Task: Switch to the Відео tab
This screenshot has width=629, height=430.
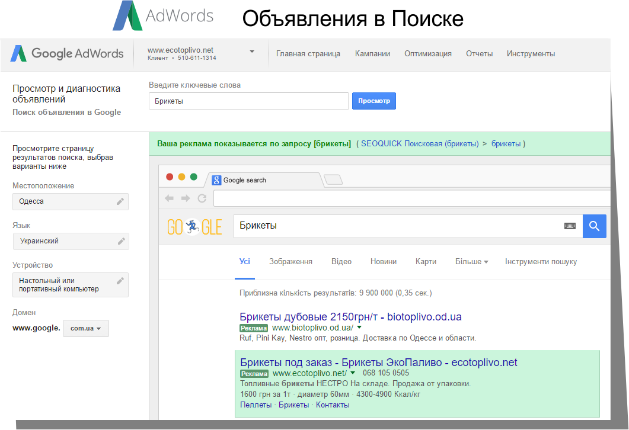Action: (341, 261)
